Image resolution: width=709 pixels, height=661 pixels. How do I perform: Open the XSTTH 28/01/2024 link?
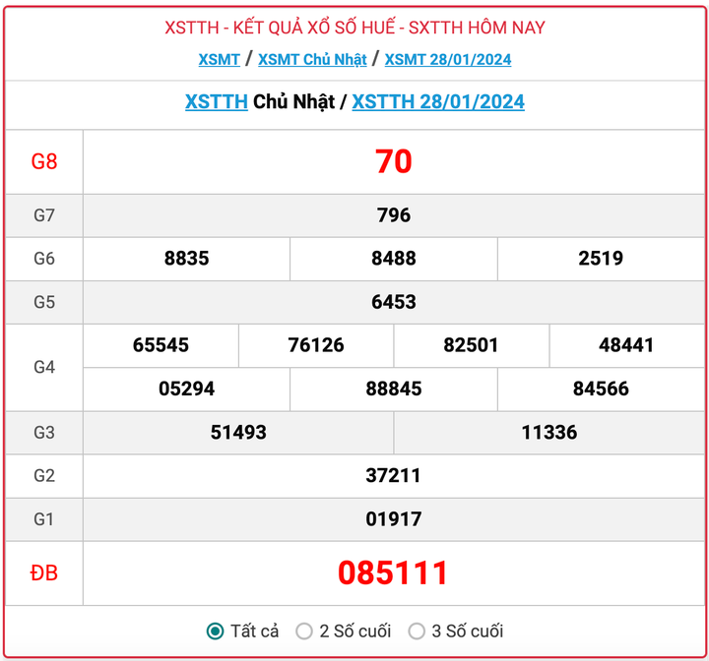click(x=438, y=101)
